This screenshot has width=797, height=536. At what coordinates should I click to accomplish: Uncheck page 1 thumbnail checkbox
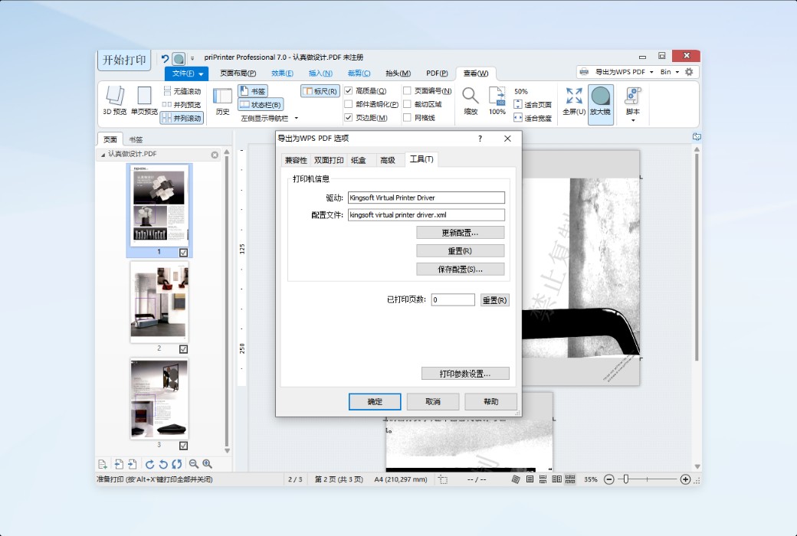183,253
